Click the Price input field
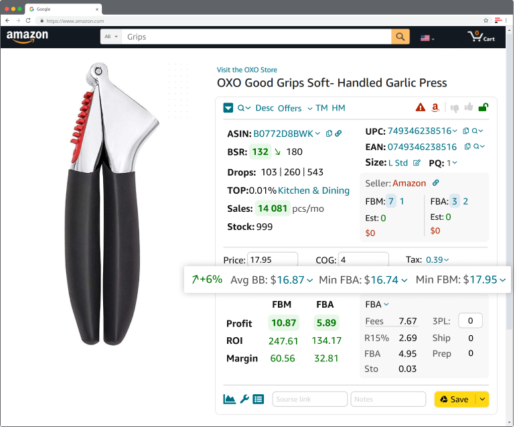519x427 pixels. click(x=273, y=259)
